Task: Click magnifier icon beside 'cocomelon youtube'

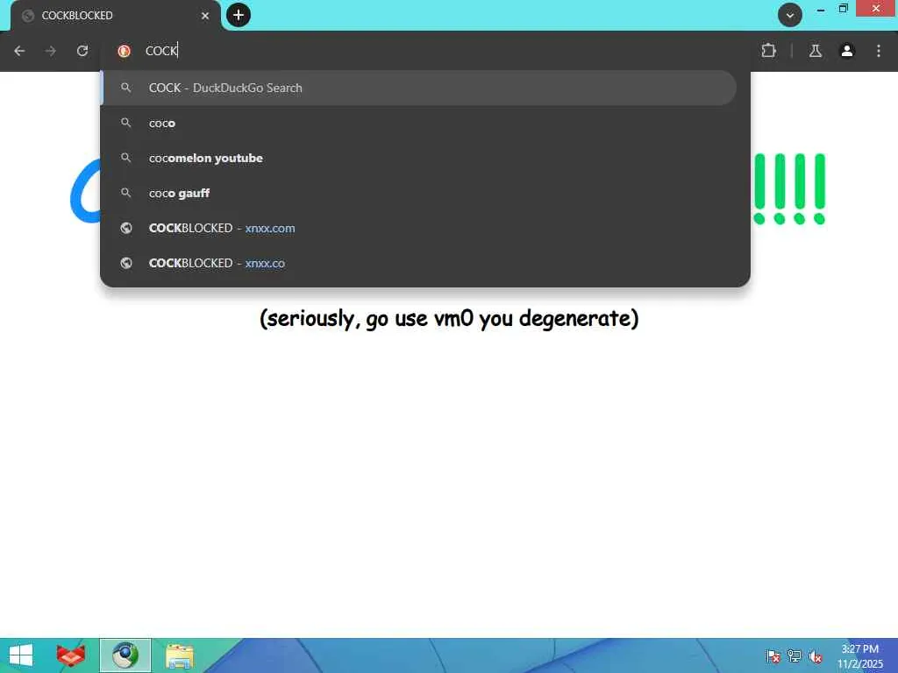Action: pos(126,158)
